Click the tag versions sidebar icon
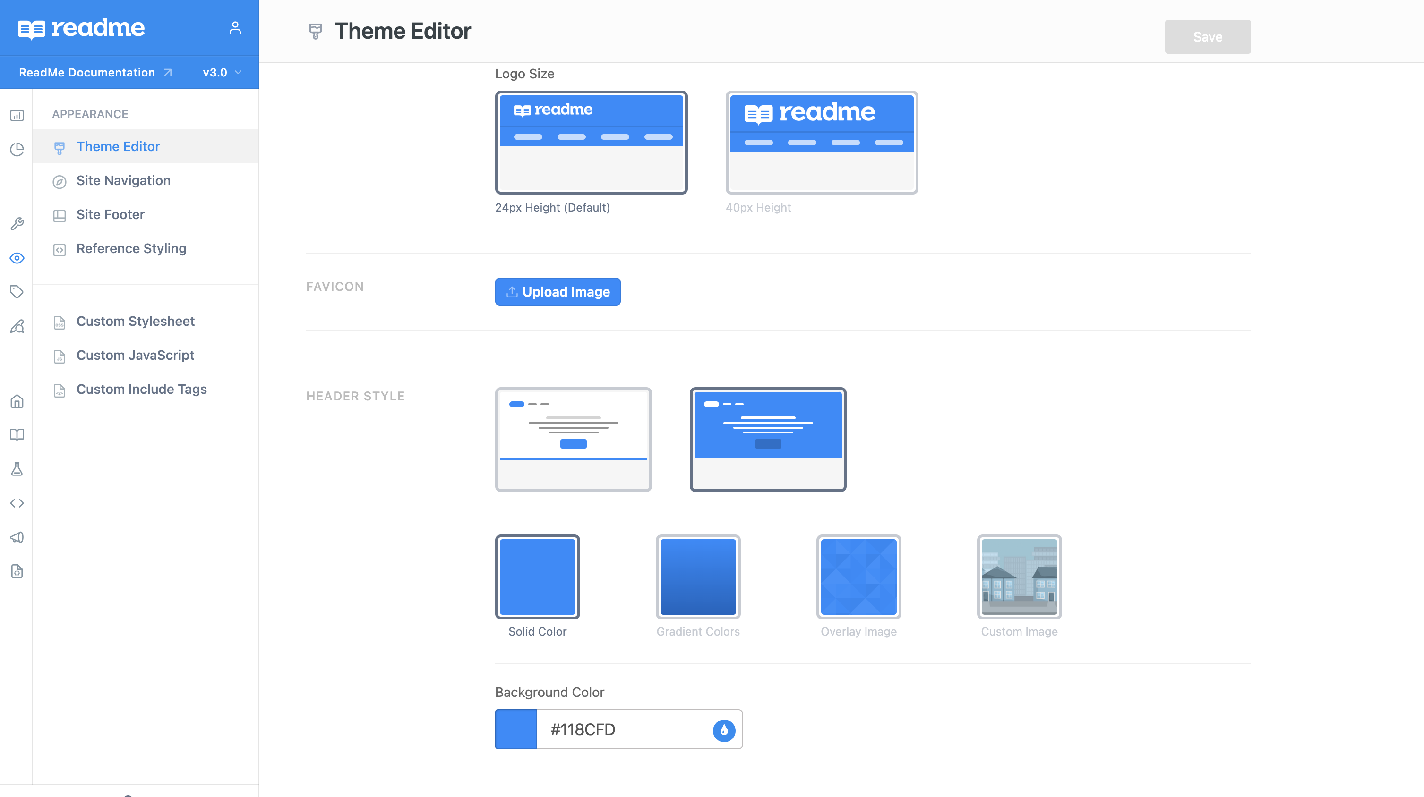Image resolution: width=1424 pixels, height=797 pixels. [17, 292]
